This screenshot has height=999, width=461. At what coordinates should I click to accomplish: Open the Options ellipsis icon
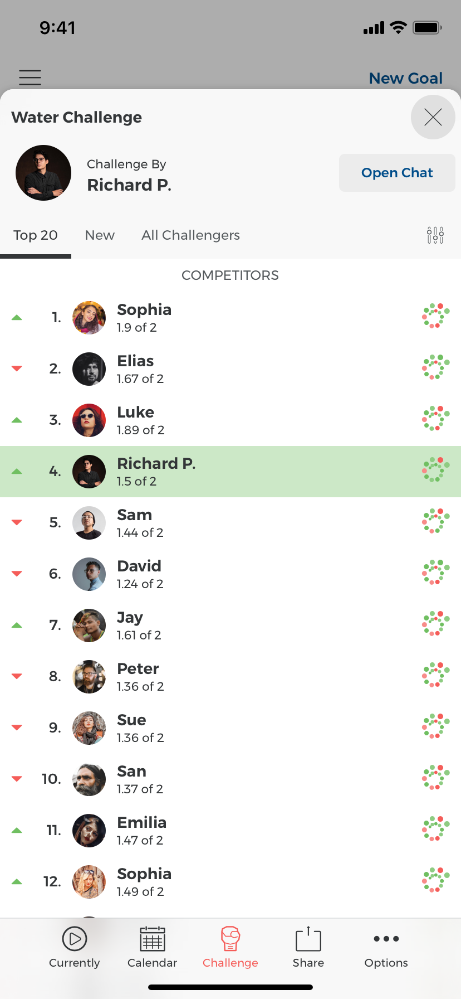(x=386, y=938)
